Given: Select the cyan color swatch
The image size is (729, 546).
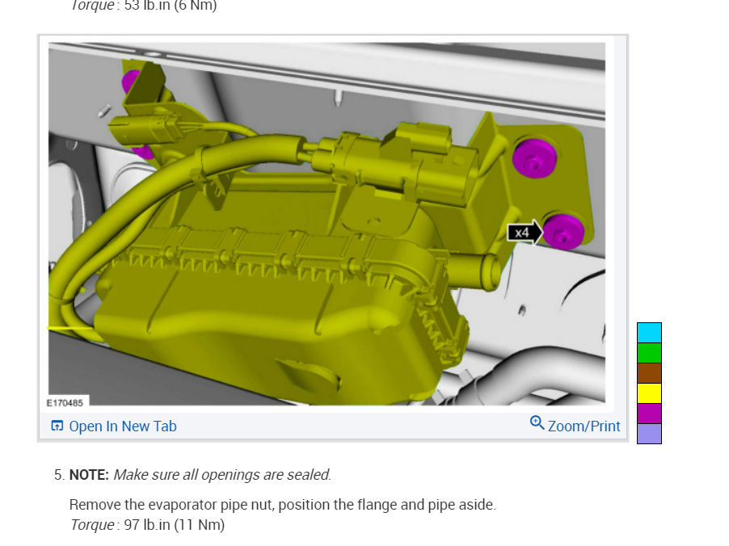Looking at the screenshot, I should (649, 333).
